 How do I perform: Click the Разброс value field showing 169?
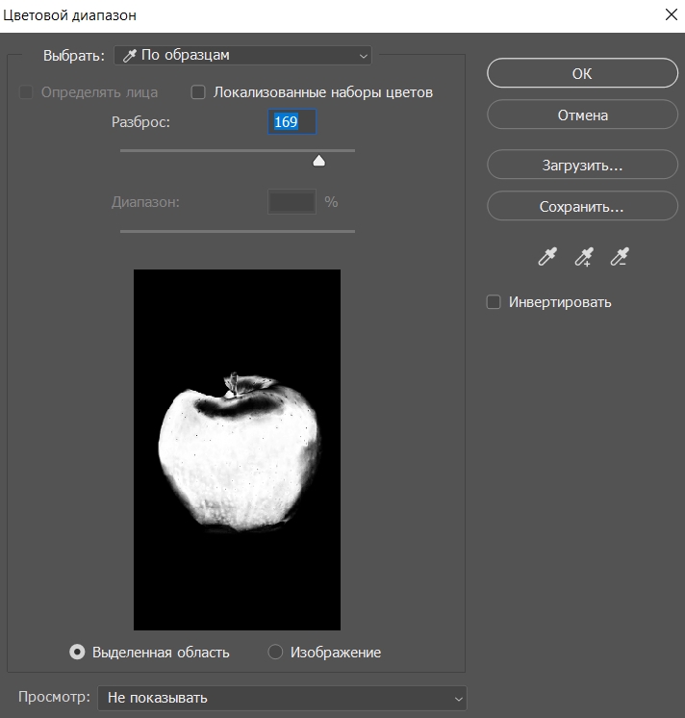coord(292,122)
